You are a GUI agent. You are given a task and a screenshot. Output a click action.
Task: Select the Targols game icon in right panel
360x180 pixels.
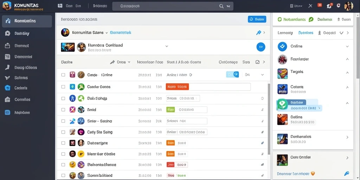click(282, 74)
